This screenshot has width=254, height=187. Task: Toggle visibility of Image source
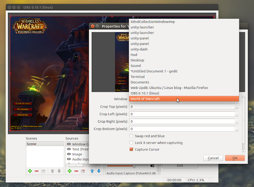point(69,154)
